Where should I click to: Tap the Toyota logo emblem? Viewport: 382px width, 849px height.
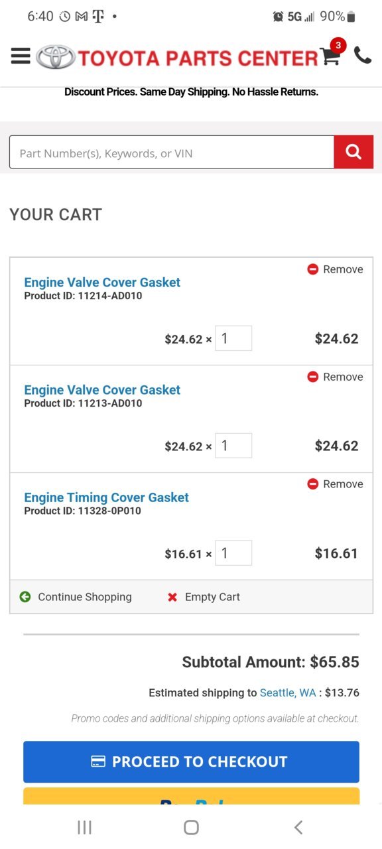[x=56, y=58]
